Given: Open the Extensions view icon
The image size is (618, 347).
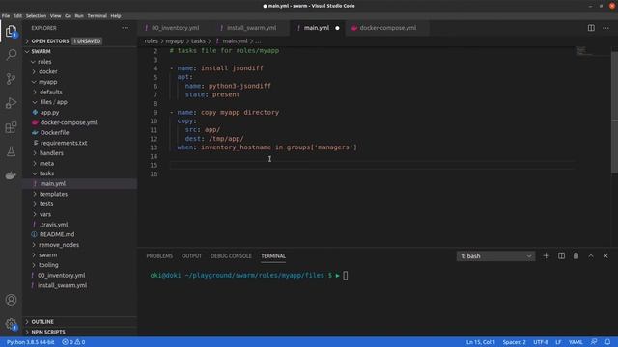Looking at the screenshot, I should pos(11,127).
